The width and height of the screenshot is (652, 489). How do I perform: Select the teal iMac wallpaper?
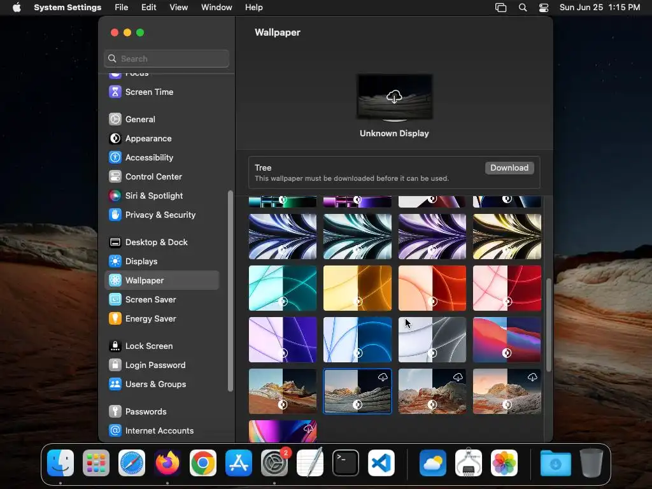[x=282, y=288]
